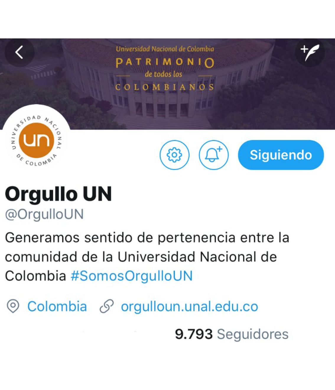Open the Orgullo UN profile picture

click(x=36, y=140)
